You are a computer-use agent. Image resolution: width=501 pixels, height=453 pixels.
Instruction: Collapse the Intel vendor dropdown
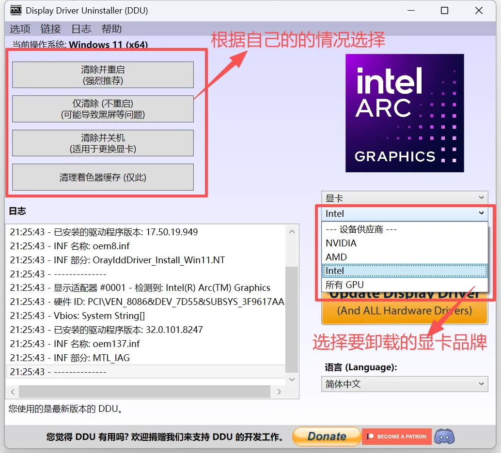coord(405,213)
